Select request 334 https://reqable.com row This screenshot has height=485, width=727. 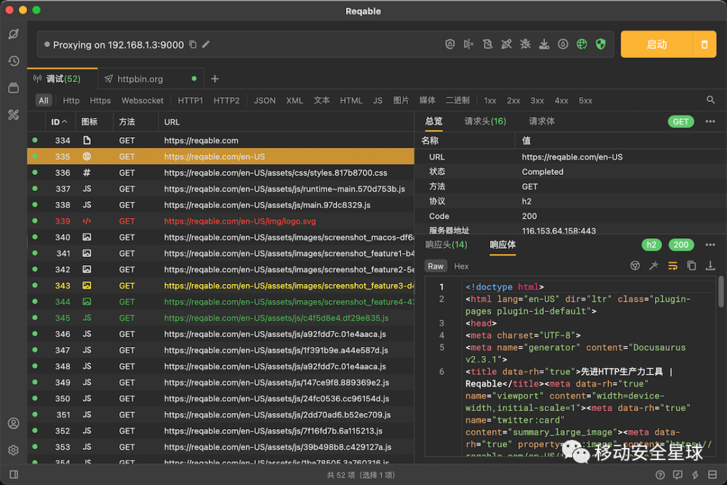[221, 141]
